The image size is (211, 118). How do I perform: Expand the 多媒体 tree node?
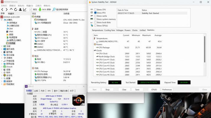tap(2, 58)
